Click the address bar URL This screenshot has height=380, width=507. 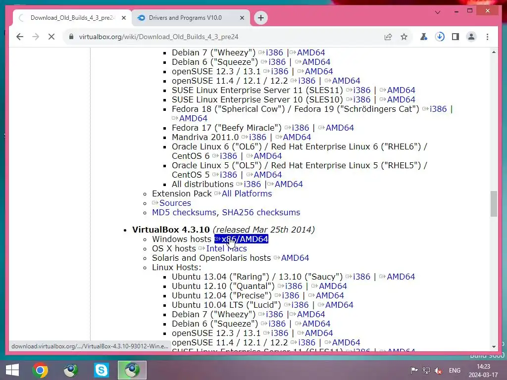tap(158, 37)
